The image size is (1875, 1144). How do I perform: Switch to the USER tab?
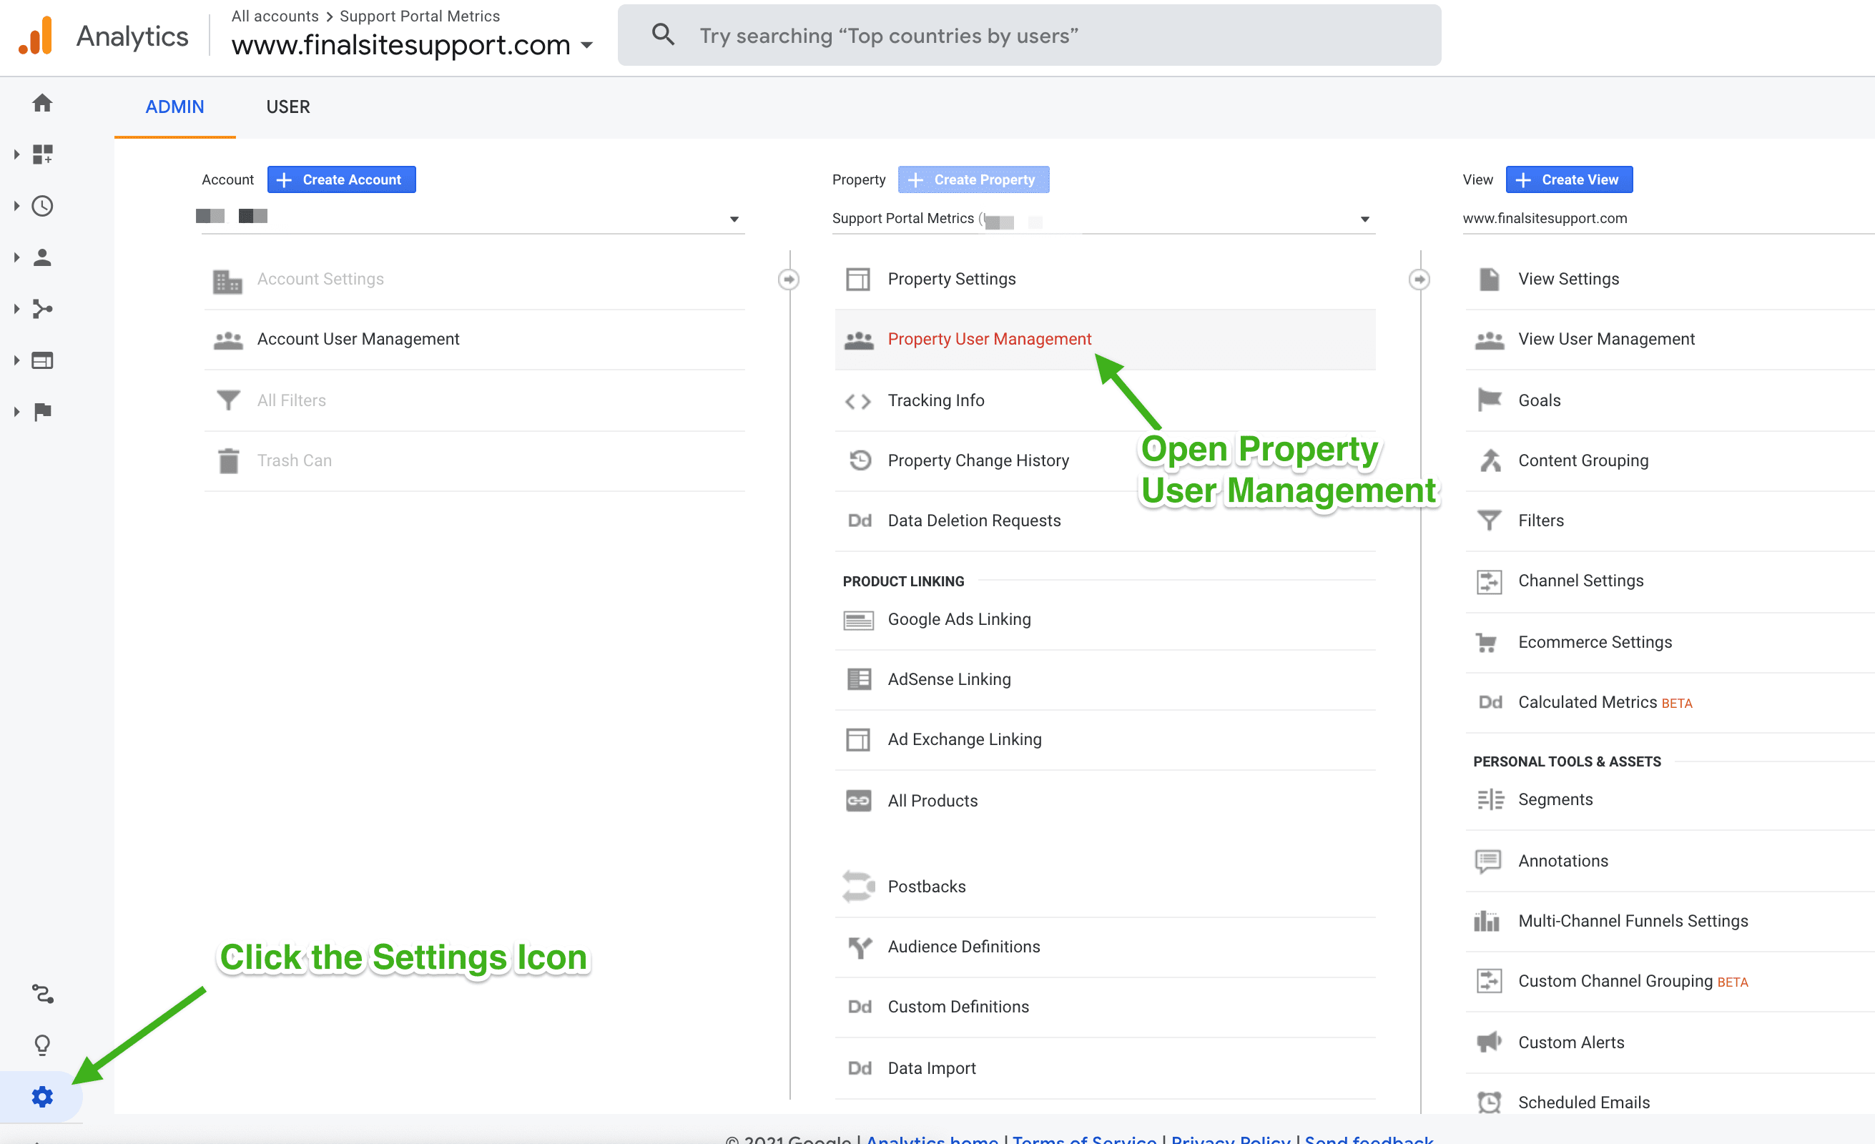[287, 107]
